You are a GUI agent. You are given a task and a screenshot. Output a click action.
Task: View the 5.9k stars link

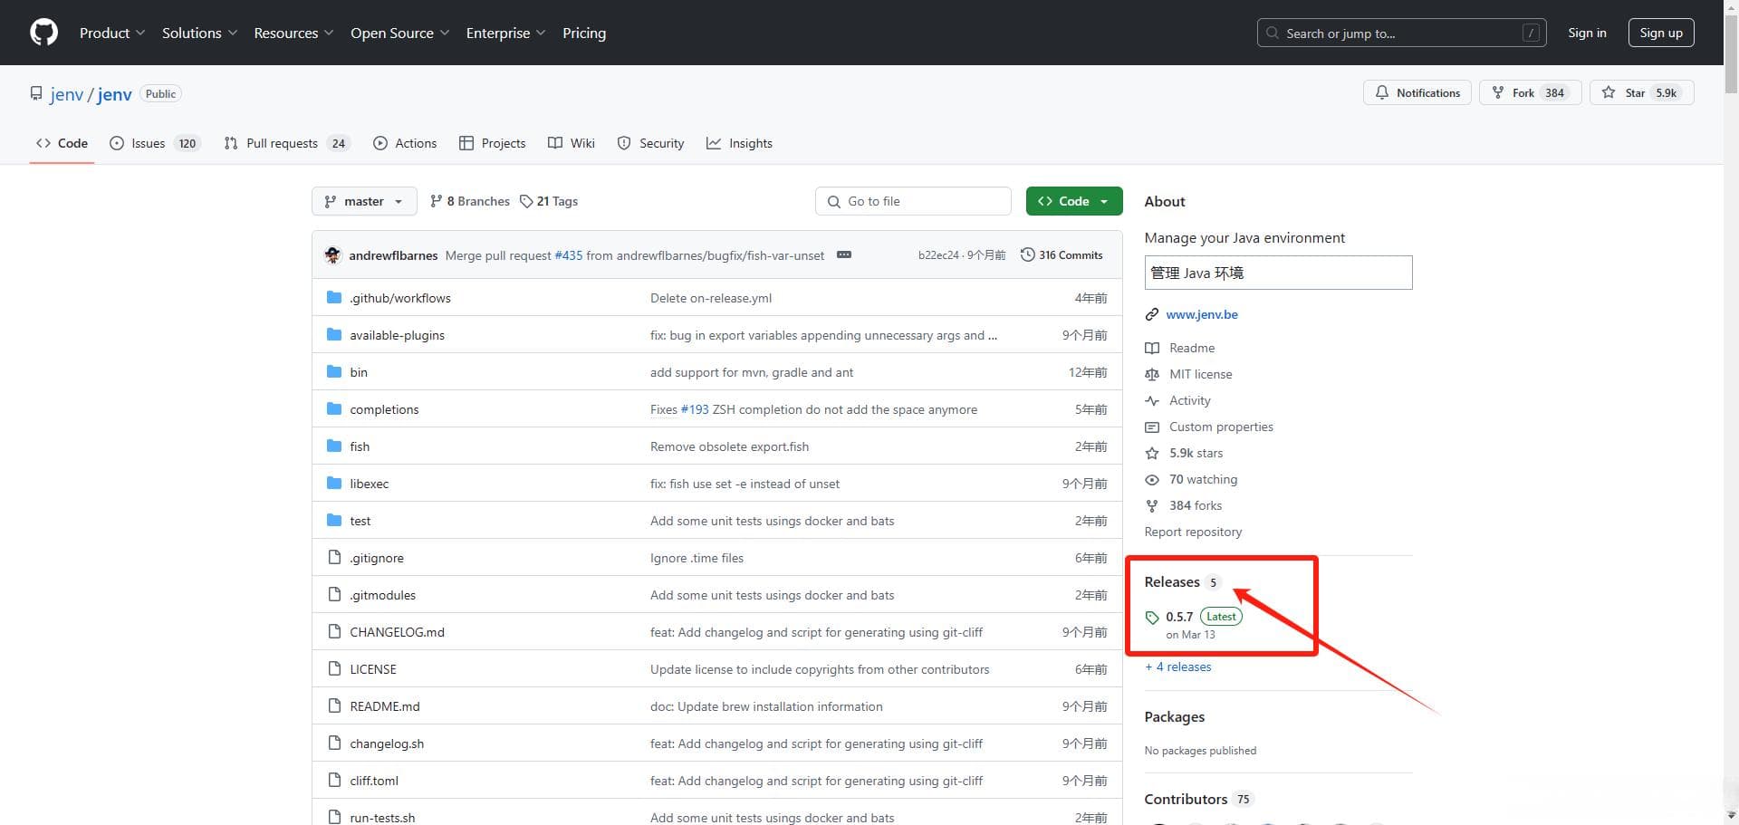[1196, 453]
